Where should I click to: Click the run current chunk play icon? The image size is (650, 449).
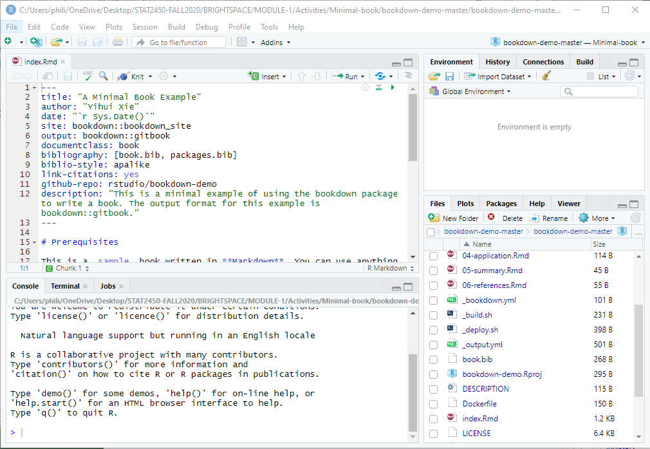393,88
